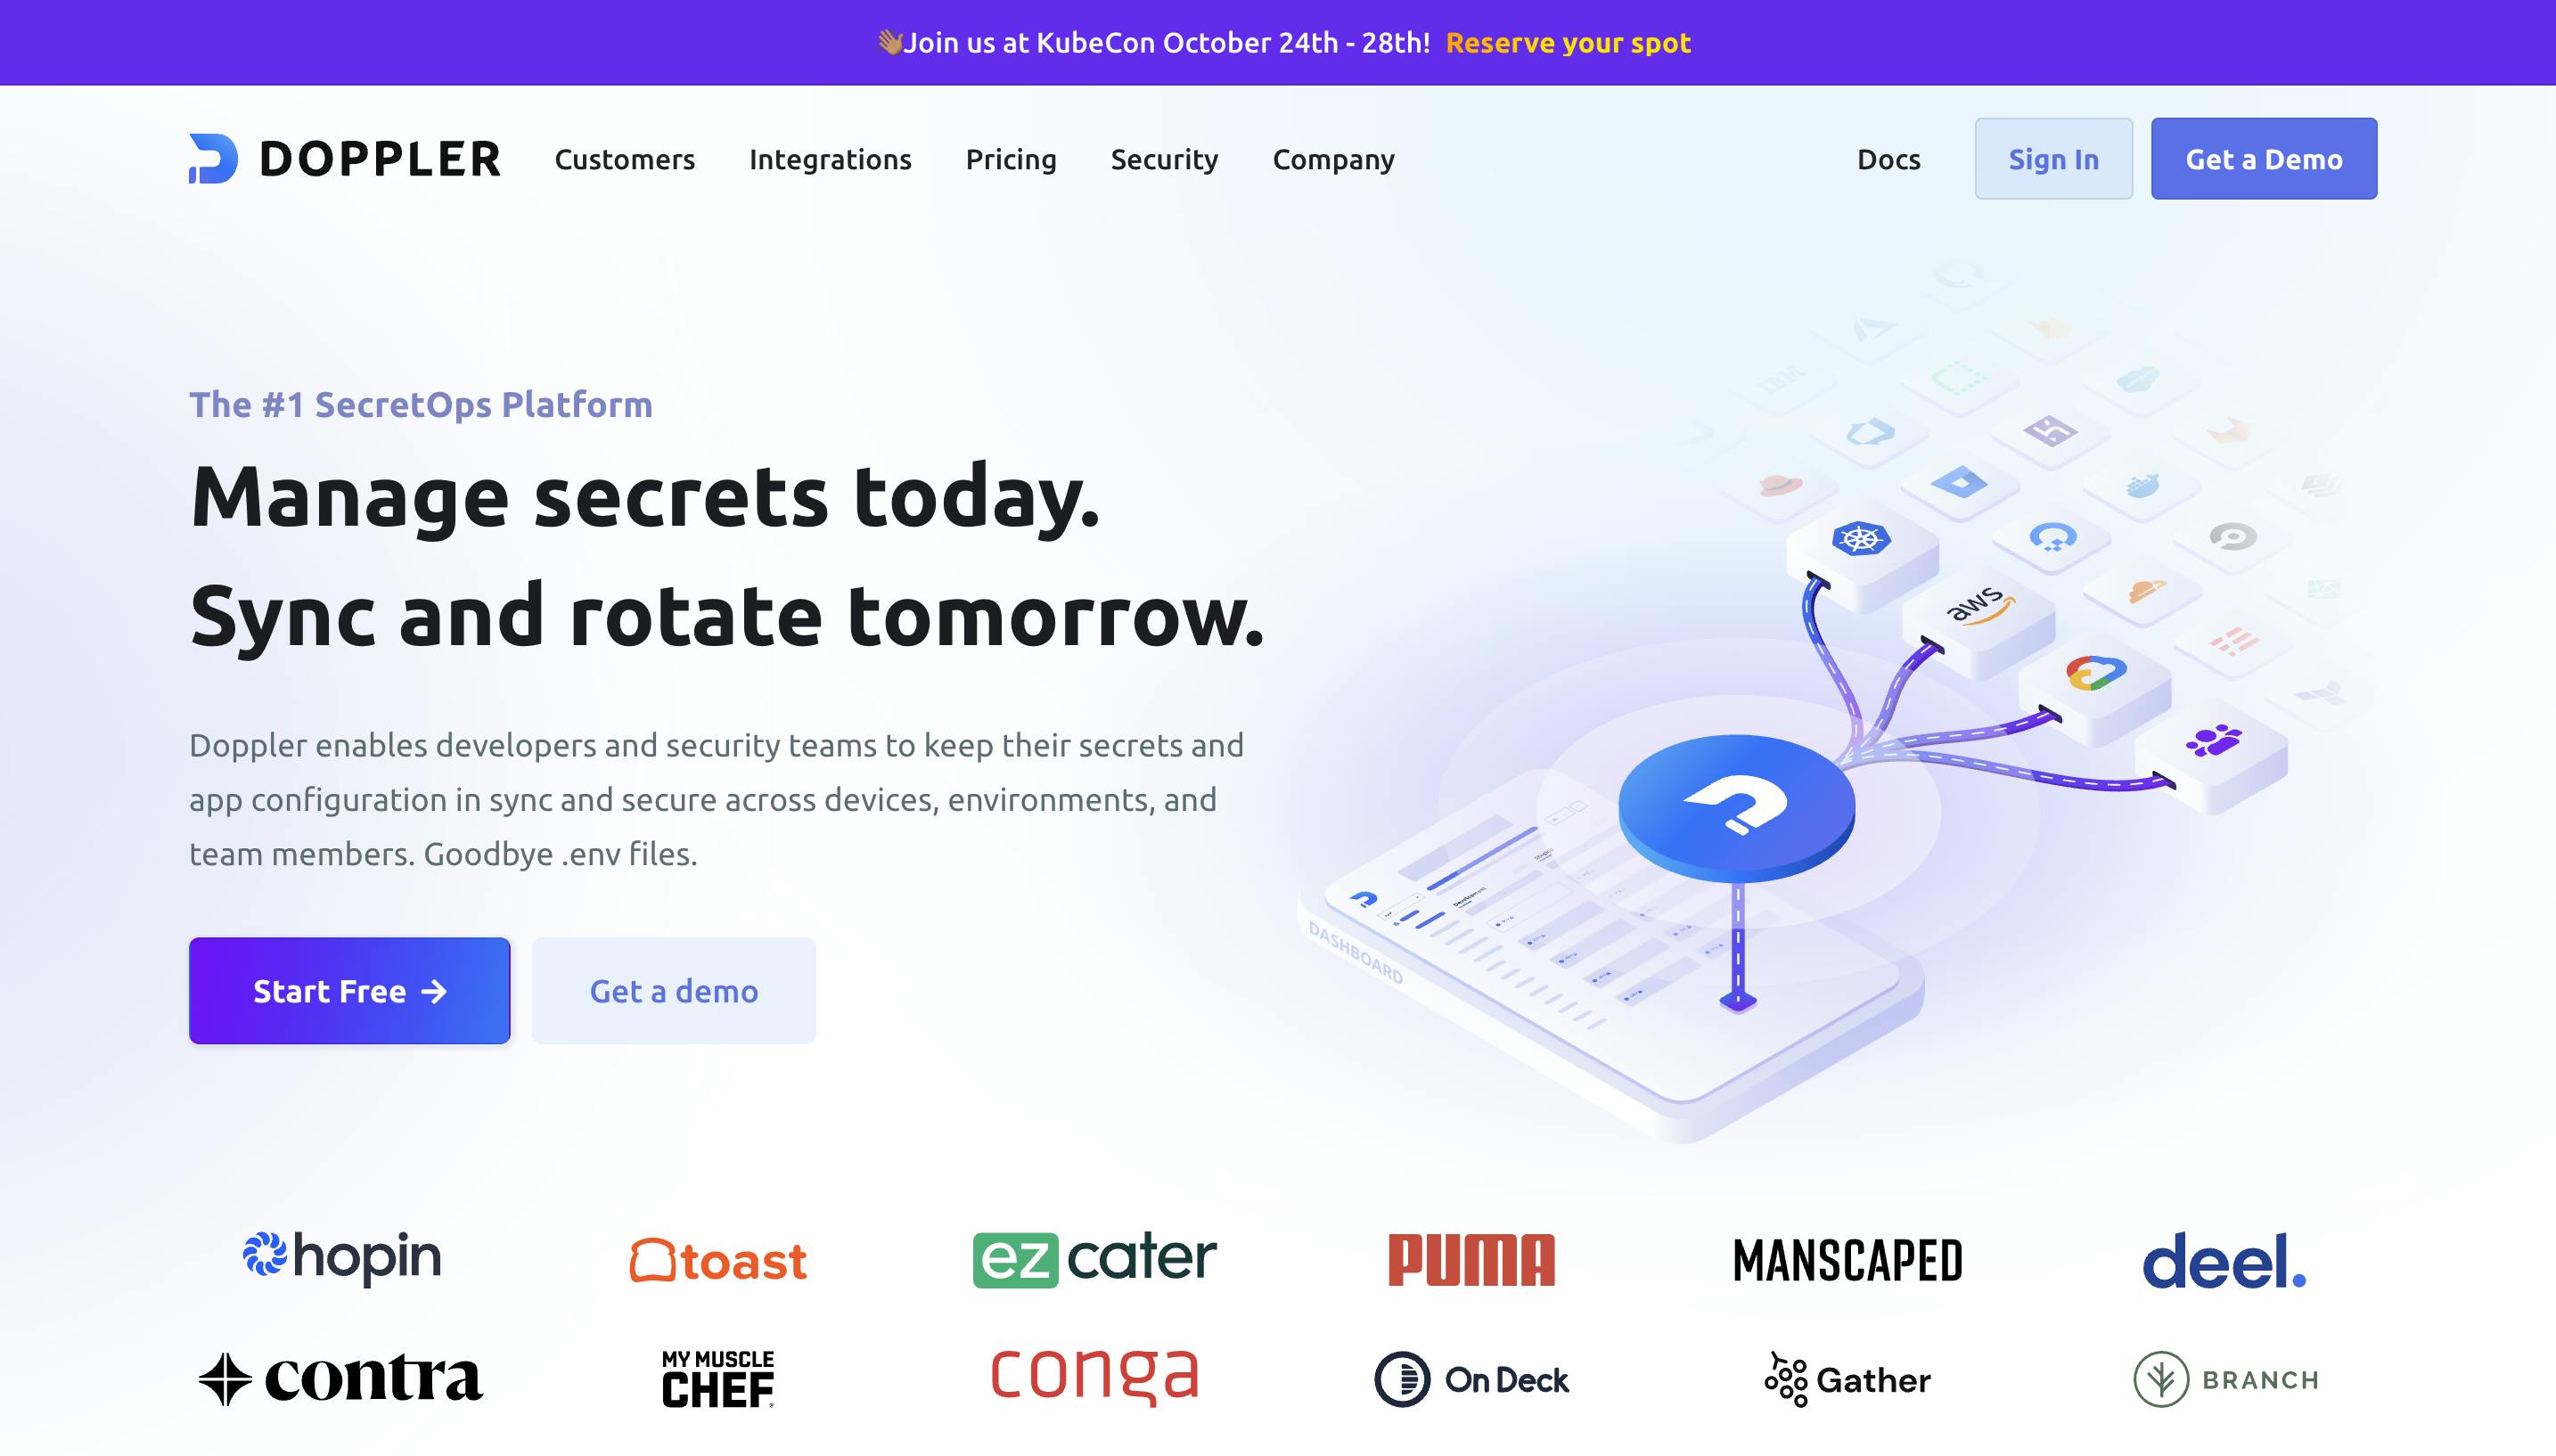
Task: Expand the Pricing dropdown menu
Action: [x=1012, y=160]
